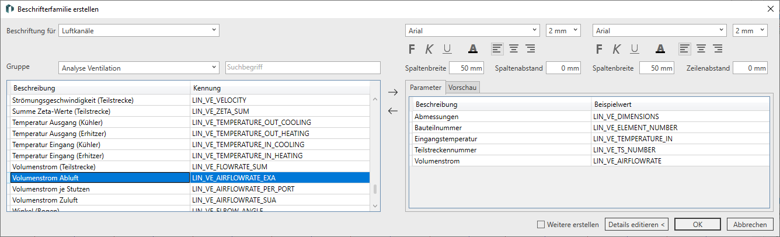
Task: Select Bauteilnummer in the Parameter table
Action: coord(591,127)
